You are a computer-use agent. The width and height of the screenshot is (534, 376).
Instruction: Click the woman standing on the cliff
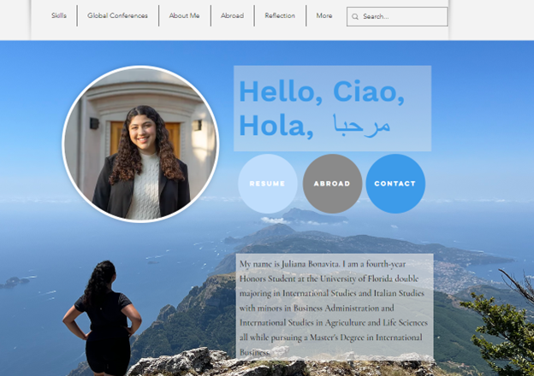click(x=103, y=318)
